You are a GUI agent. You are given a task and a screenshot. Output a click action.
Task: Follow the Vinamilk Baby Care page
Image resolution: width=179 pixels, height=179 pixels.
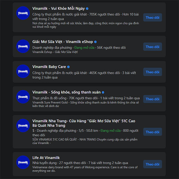(x=152, y=72)
